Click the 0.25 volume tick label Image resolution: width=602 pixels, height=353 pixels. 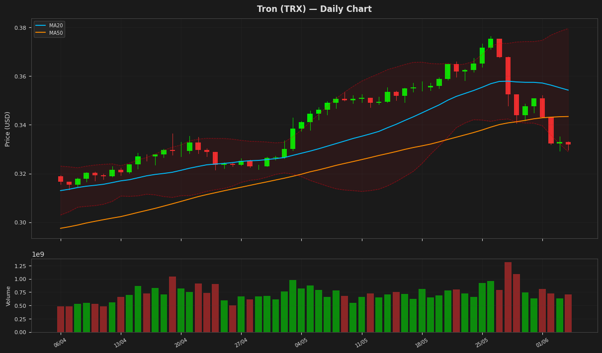coord(19,319)
